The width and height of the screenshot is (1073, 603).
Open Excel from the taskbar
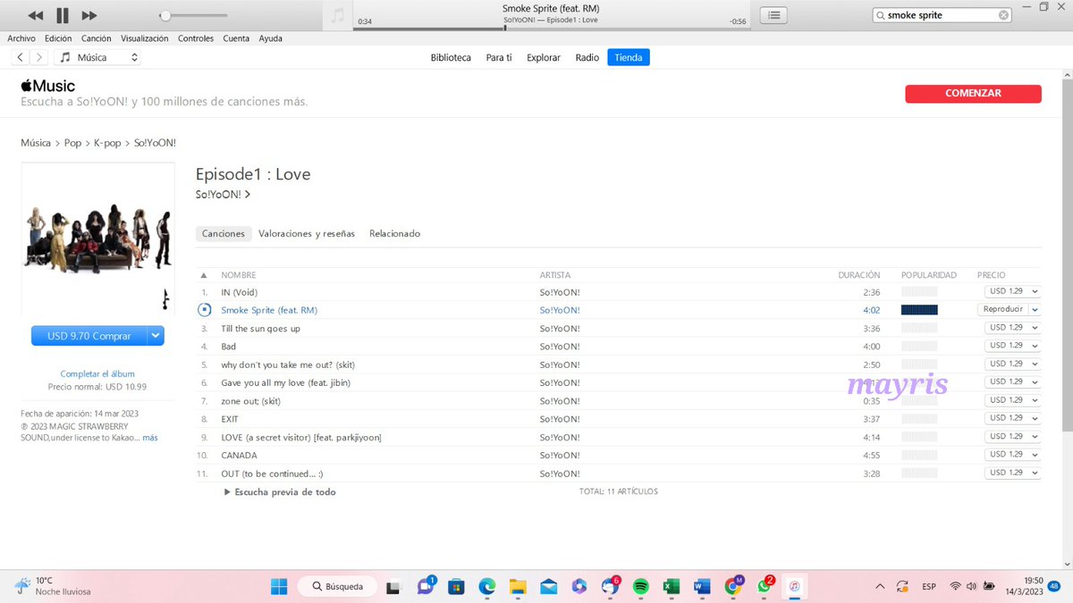tap(671, 586)
